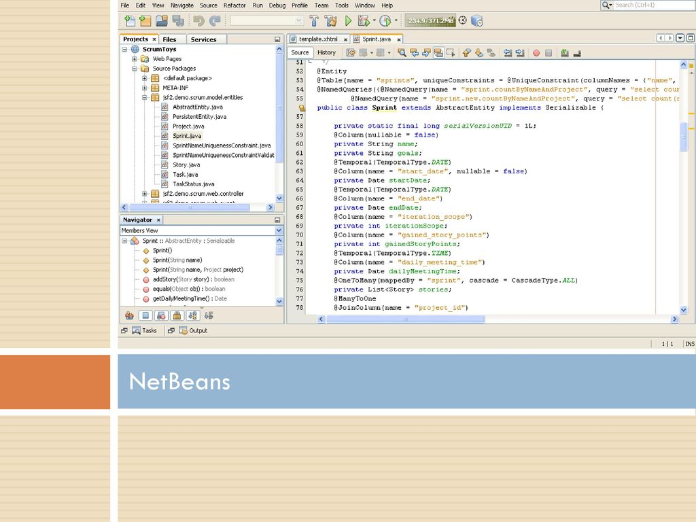The height and width of the screenshot is (522, 696).
Task: Click the New File toolbar icon
Action: (x=130, y=20)
